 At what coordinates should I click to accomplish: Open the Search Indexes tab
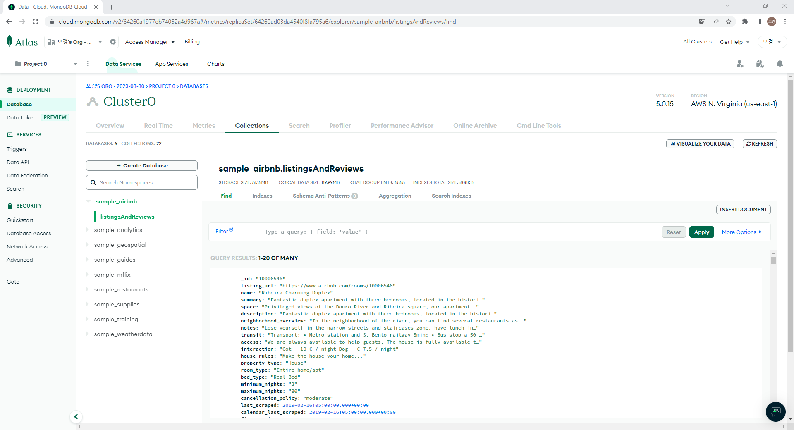[452, 196]
